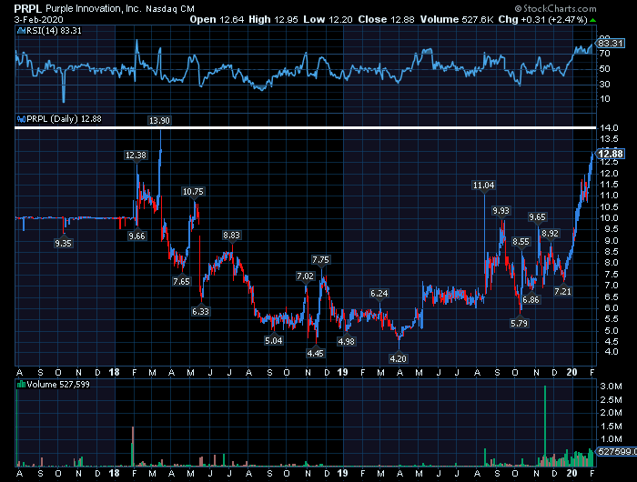This screenshot has height=482, width=637.
Task: Click the 5.79 low price label
Action: coord(520,323)
